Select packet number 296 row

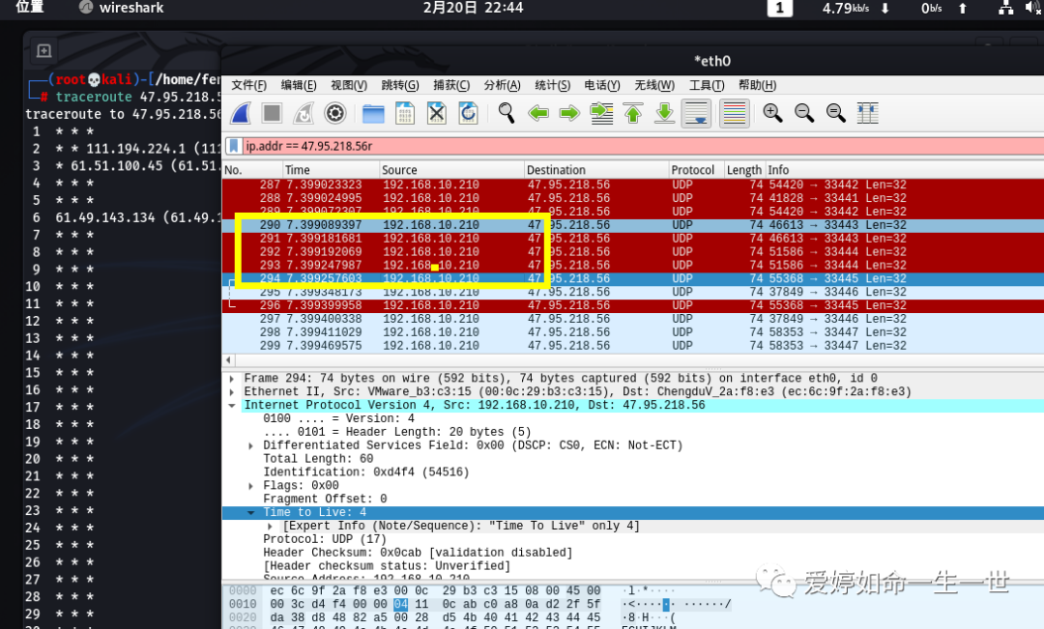click(x=632, y=305)
